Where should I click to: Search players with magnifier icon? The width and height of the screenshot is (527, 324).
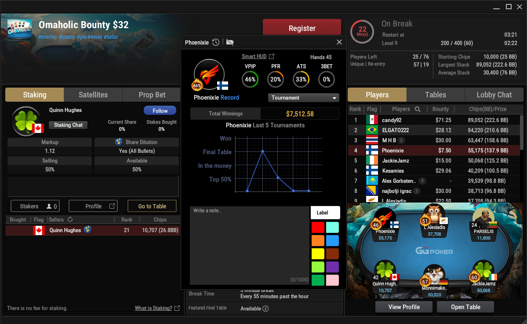418,109
